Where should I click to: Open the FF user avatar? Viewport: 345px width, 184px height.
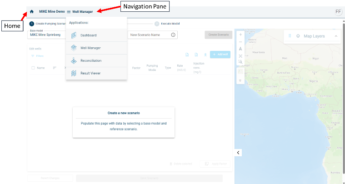click(338, 12)
